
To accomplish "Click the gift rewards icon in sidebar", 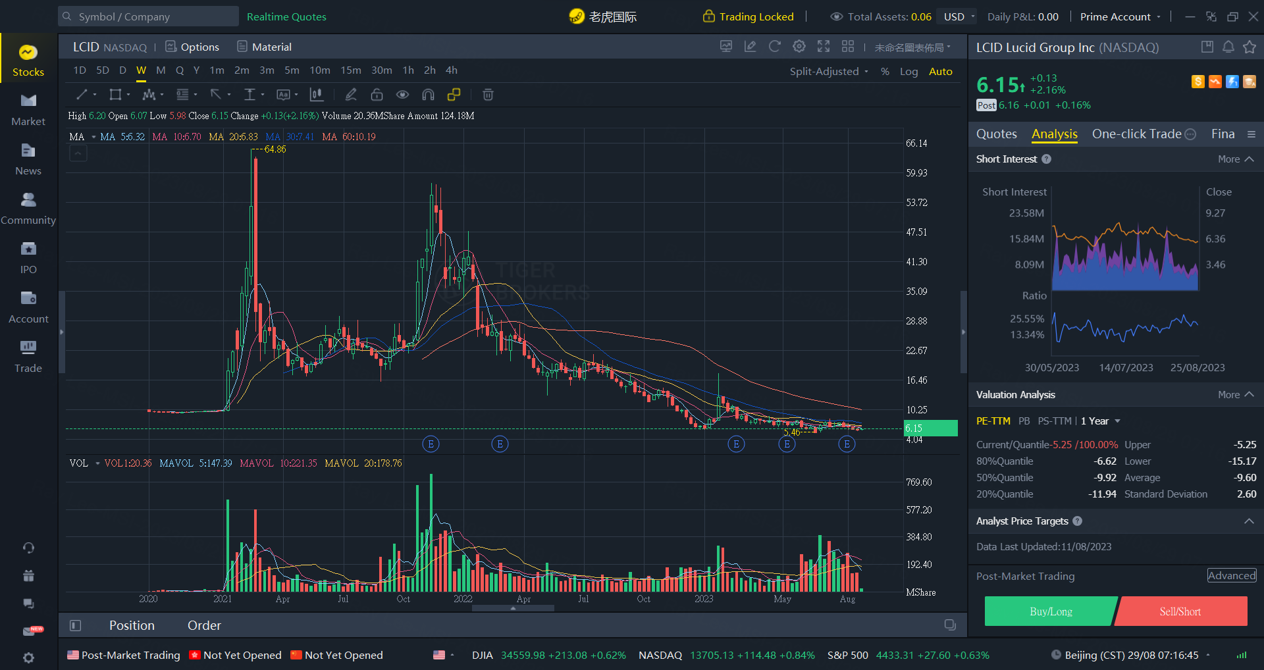I will (28, 576).
